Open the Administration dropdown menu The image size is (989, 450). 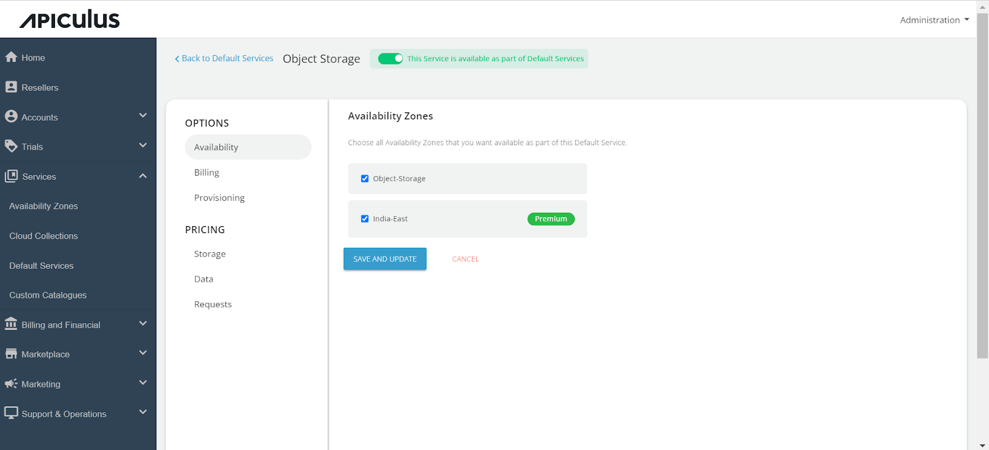coord(934,20)
